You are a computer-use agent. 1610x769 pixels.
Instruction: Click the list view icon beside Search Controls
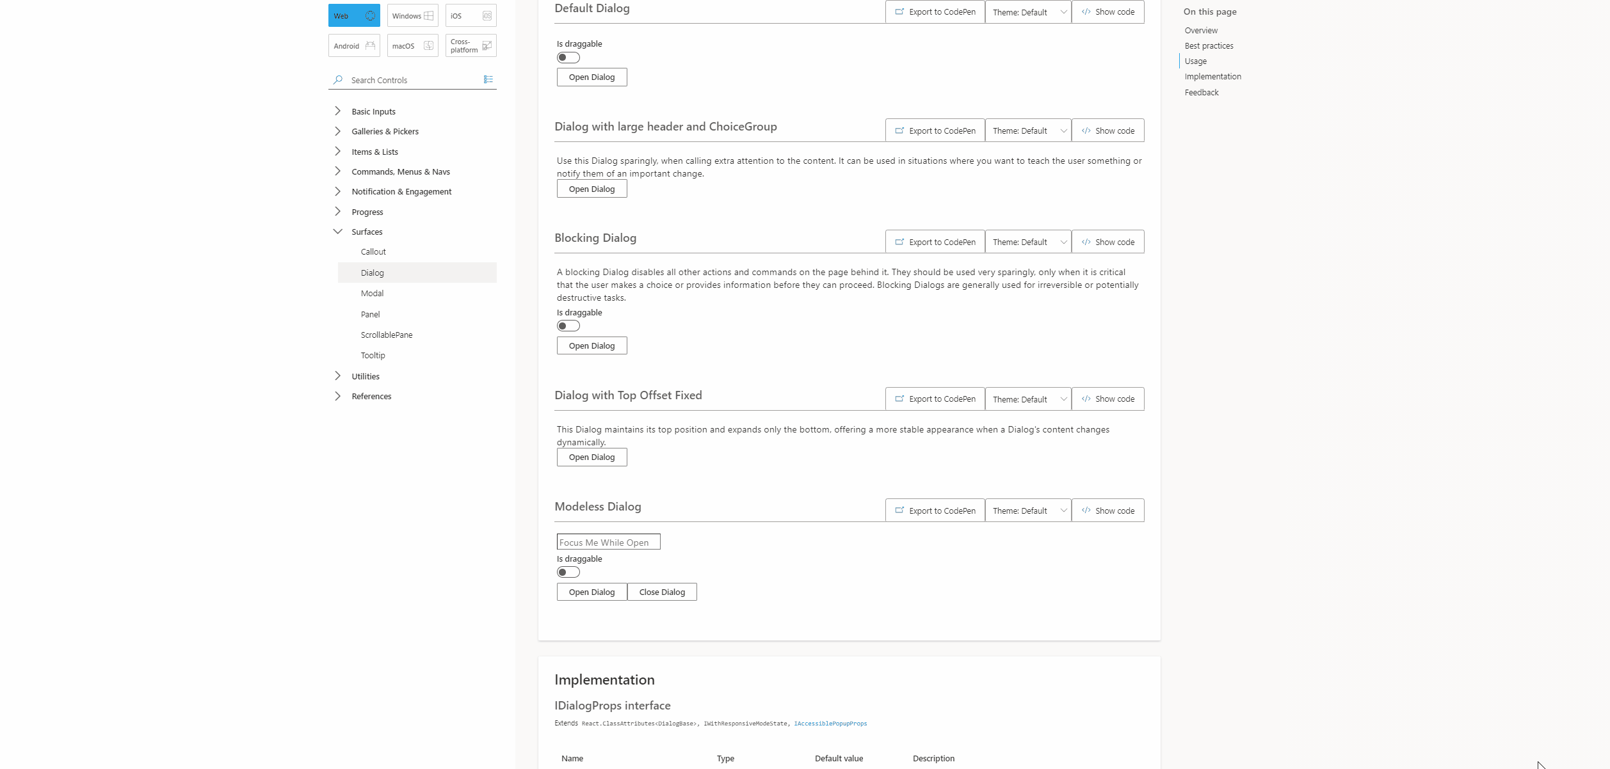point(488,79)
